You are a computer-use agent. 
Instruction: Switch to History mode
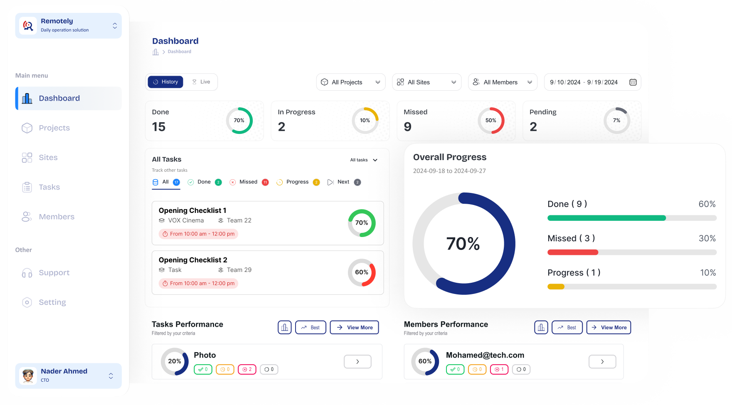click(x=165, y=82)
